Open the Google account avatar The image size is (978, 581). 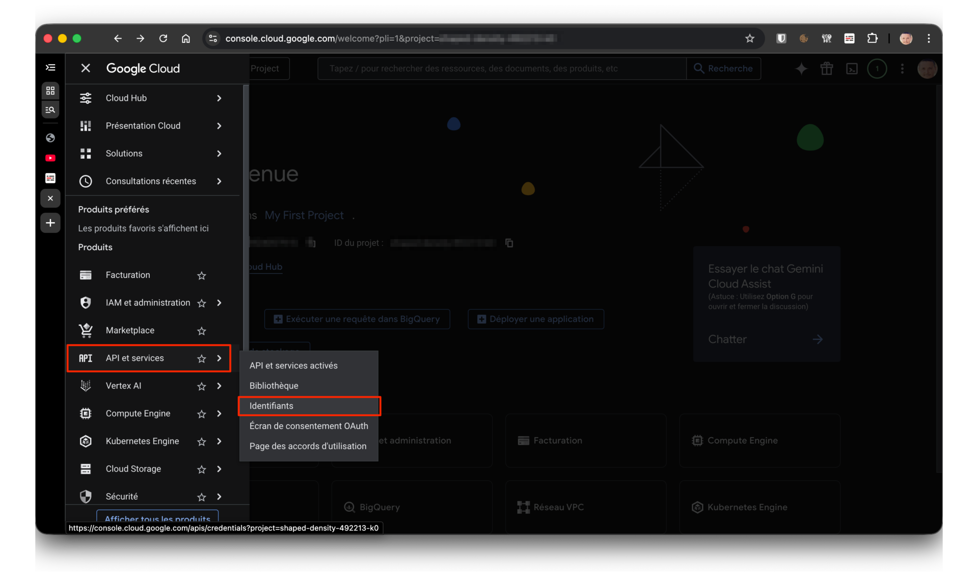(927, 69)
